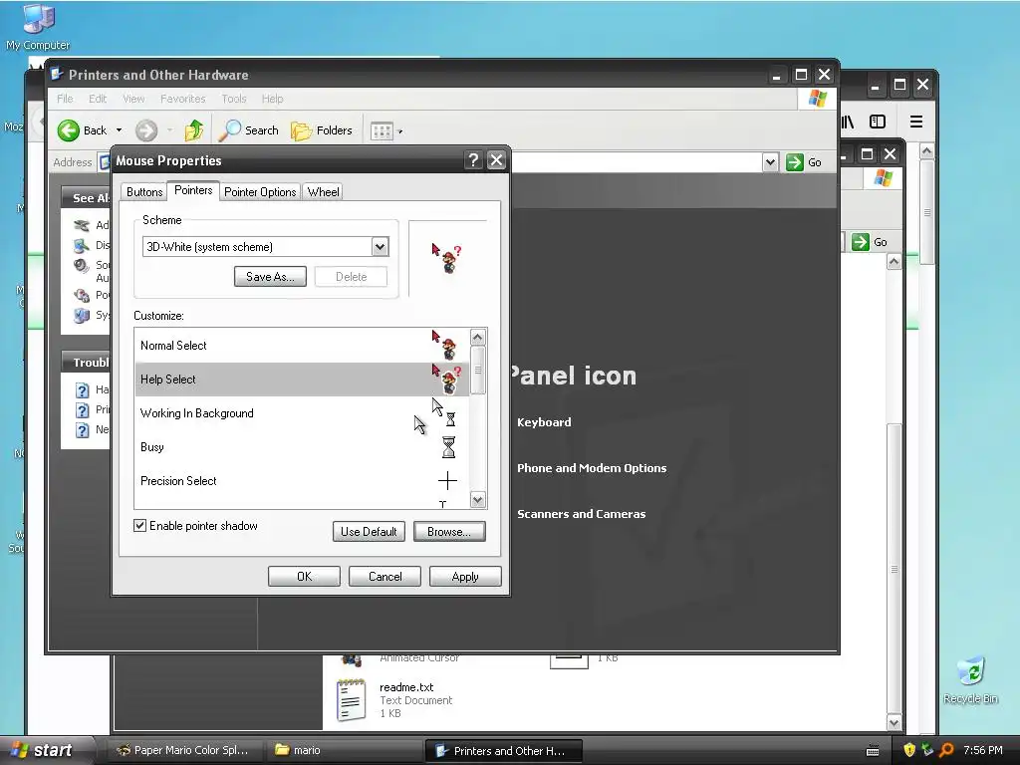This screenshot has height=765, width=1020.
Task: Open Scanners and Cameras link
Action: tap(581, 513)
